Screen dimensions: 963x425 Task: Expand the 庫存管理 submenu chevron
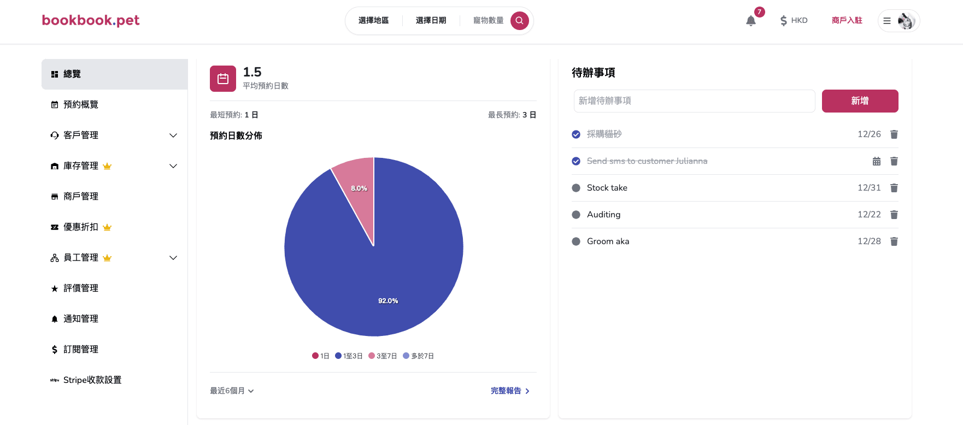[173, 166]
